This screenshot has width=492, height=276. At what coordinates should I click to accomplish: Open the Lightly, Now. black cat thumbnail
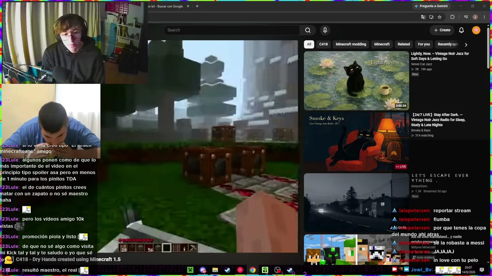click(356, 81)
